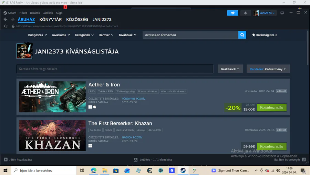The image size is (310, 175).
Task: Click the Apple platform icon for Aether & Iron
Action: tap(95, 107)
